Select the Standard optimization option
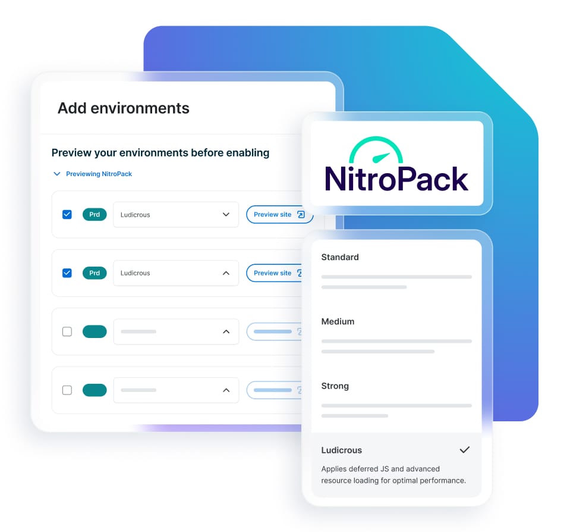The height and width of the screenshot is (532, 570). tap(340, 257)
